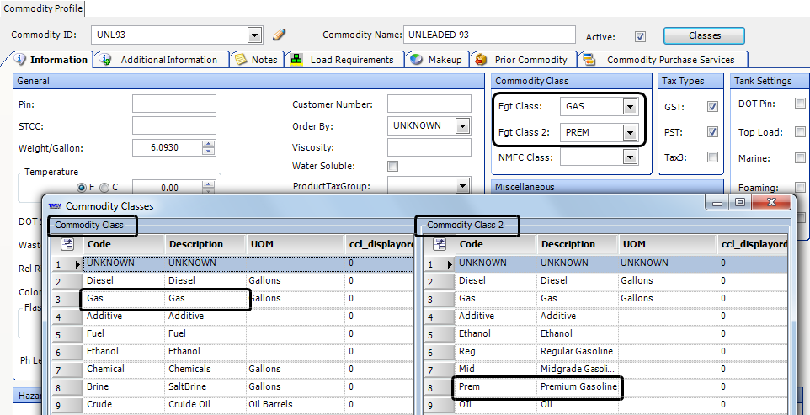The width and height of the screenshot is (810, 415).
Task: Click the pencil edit icon beside Commodity ID
Action: coord(280,35)
